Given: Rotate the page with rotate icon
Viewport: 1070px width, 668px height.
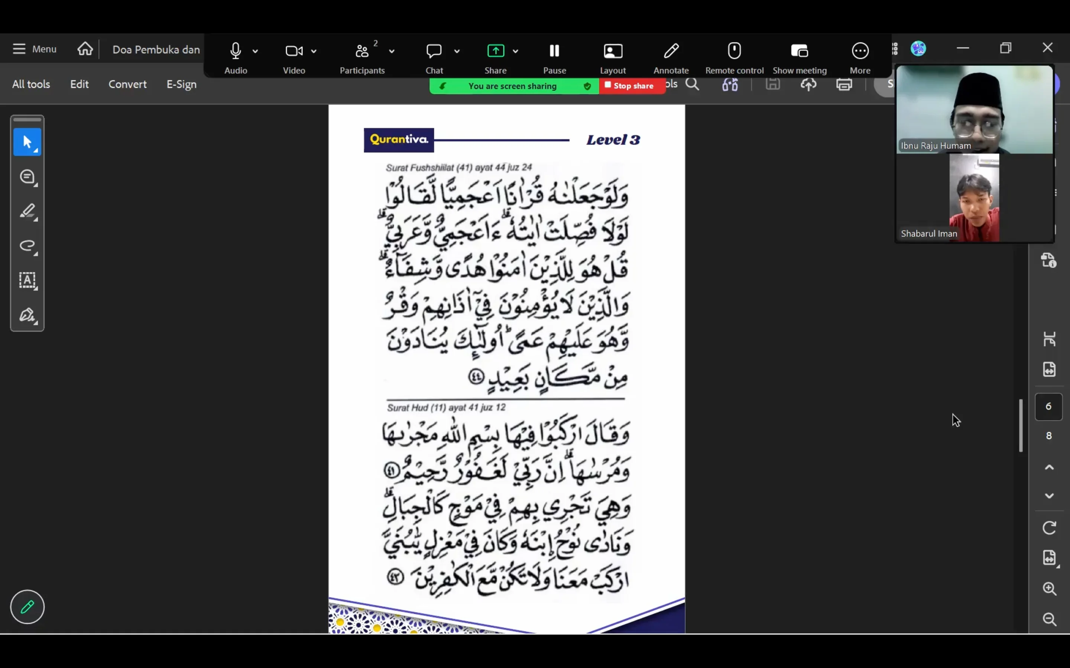Looking at the screenshot, I should 1049,527.
